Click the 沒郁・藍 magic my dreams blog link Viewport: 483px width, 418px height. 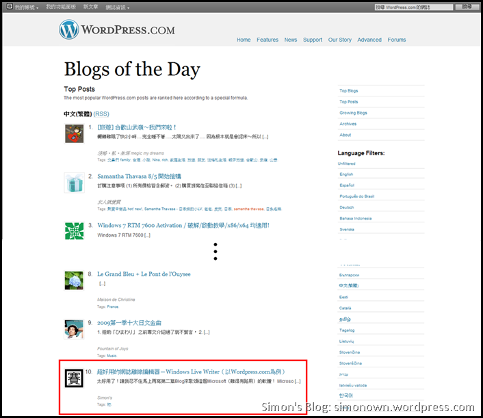[131, 153]
